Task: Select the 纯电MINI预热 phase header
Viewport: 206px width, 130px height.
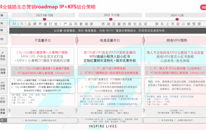Action: coord(176,40)
